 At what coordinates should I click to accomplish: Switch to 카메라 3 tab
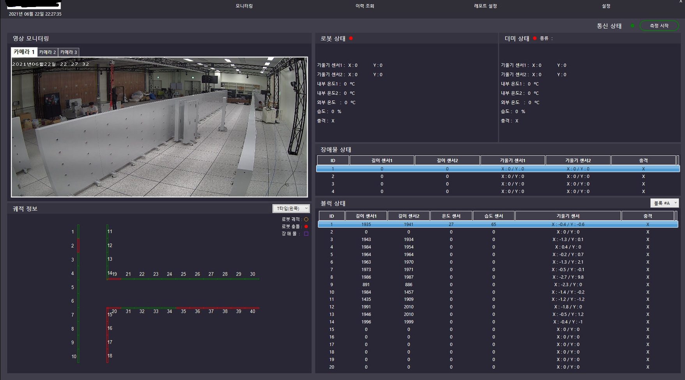pos(69,52)
